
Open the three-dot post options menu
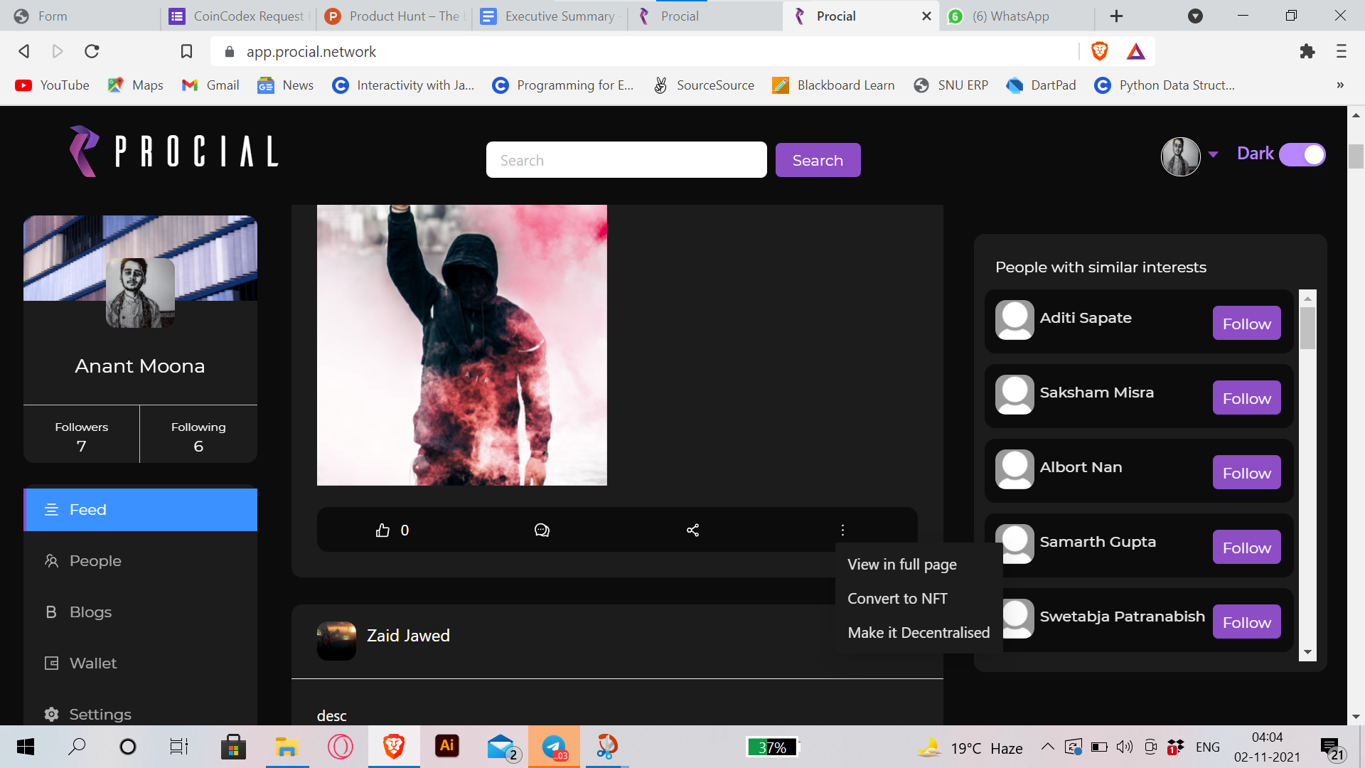842,530
